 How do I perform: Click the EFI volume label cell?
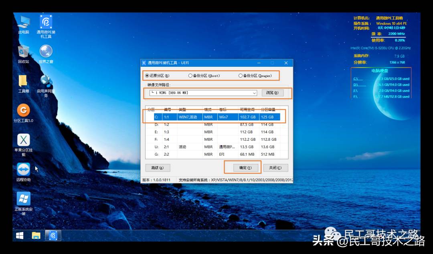coord(222,154)
